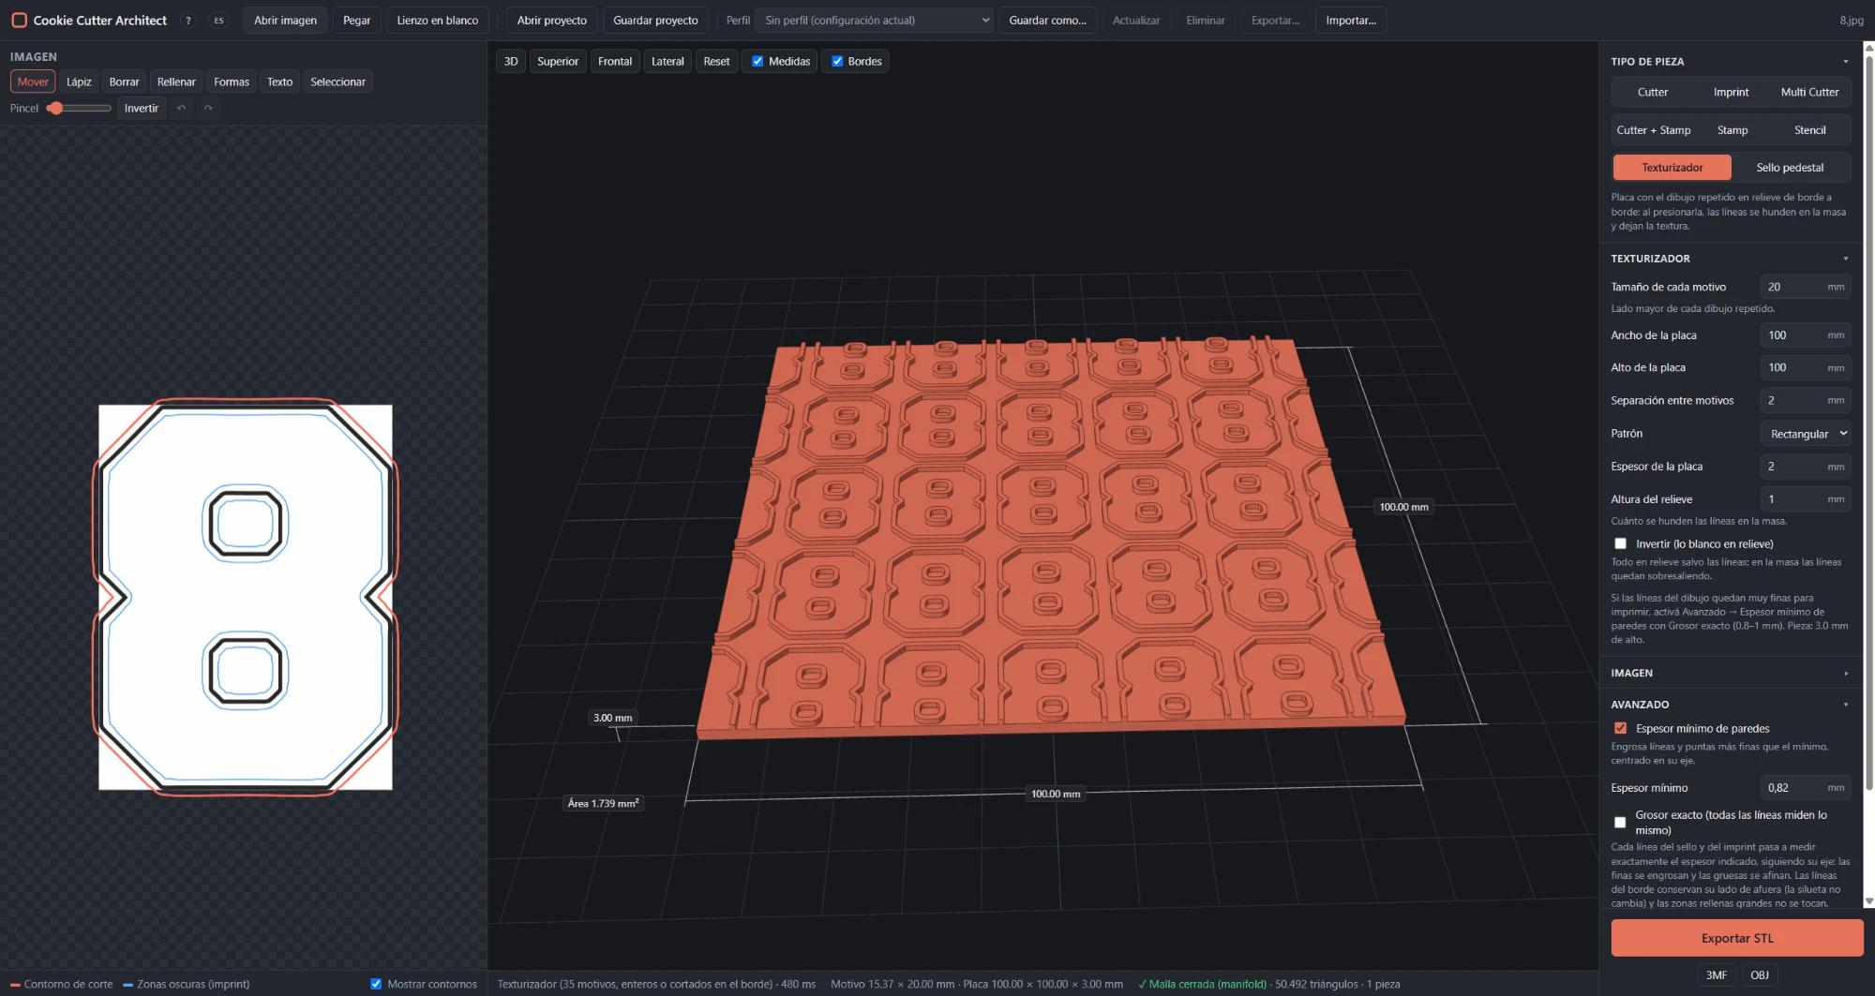Click the undo arrow next to Invertir

(182, 109)
